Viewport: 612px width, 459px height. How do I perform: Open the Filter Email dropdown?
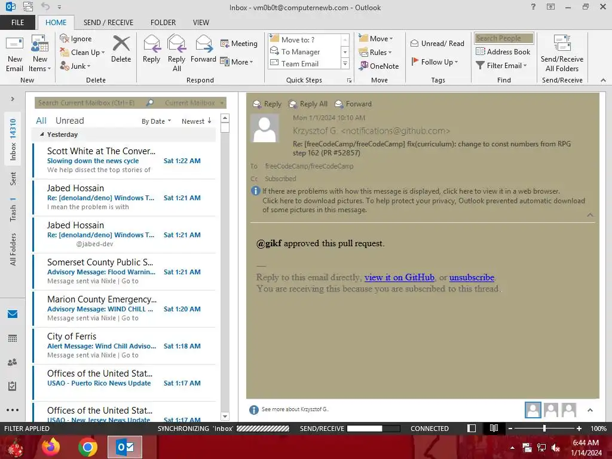click(x=501, y=66)
